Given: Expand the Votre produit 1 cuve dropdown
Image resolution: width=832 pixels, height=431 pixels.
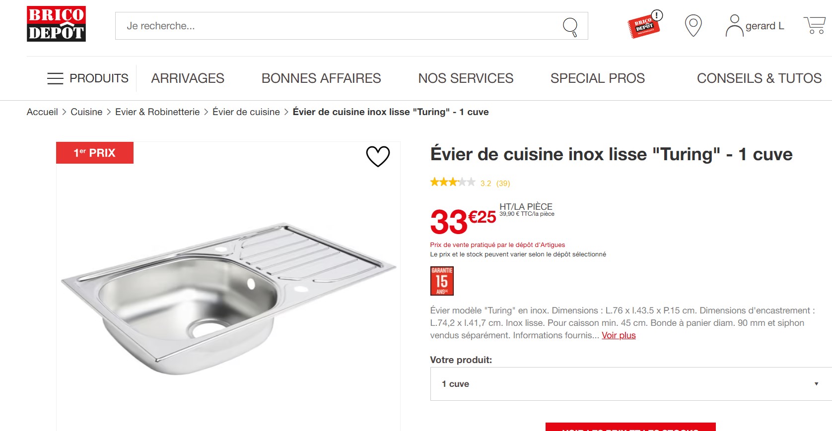Looking at the screenshot, I should (x=631, y=384).
